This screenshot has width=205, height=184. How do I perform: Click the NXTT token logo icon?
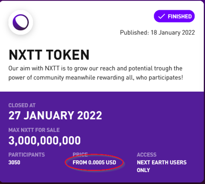coord(21,23)
